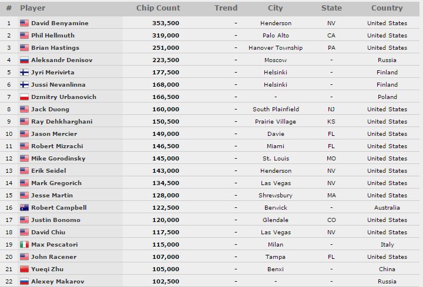The height and width of the screenshot is (287, 423).
Task: Click the Chinese flag beside Yueqi Zhu
Action: (x=24, y=269)
